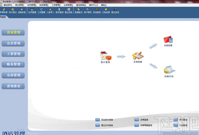
Task: Click the 查询报表 sidebar button
Action: coord(13,86)
